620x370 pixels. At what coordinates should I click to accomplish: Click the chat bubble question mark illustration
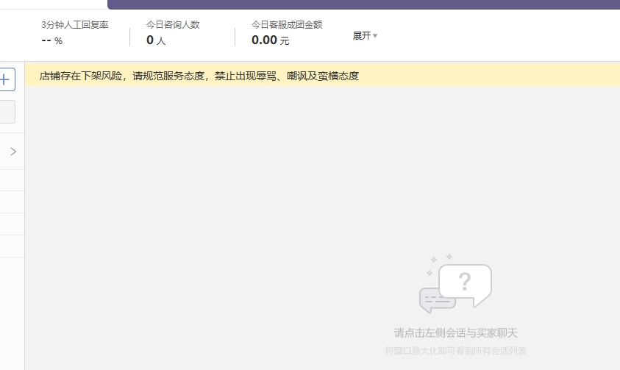(x=455, y=284)
